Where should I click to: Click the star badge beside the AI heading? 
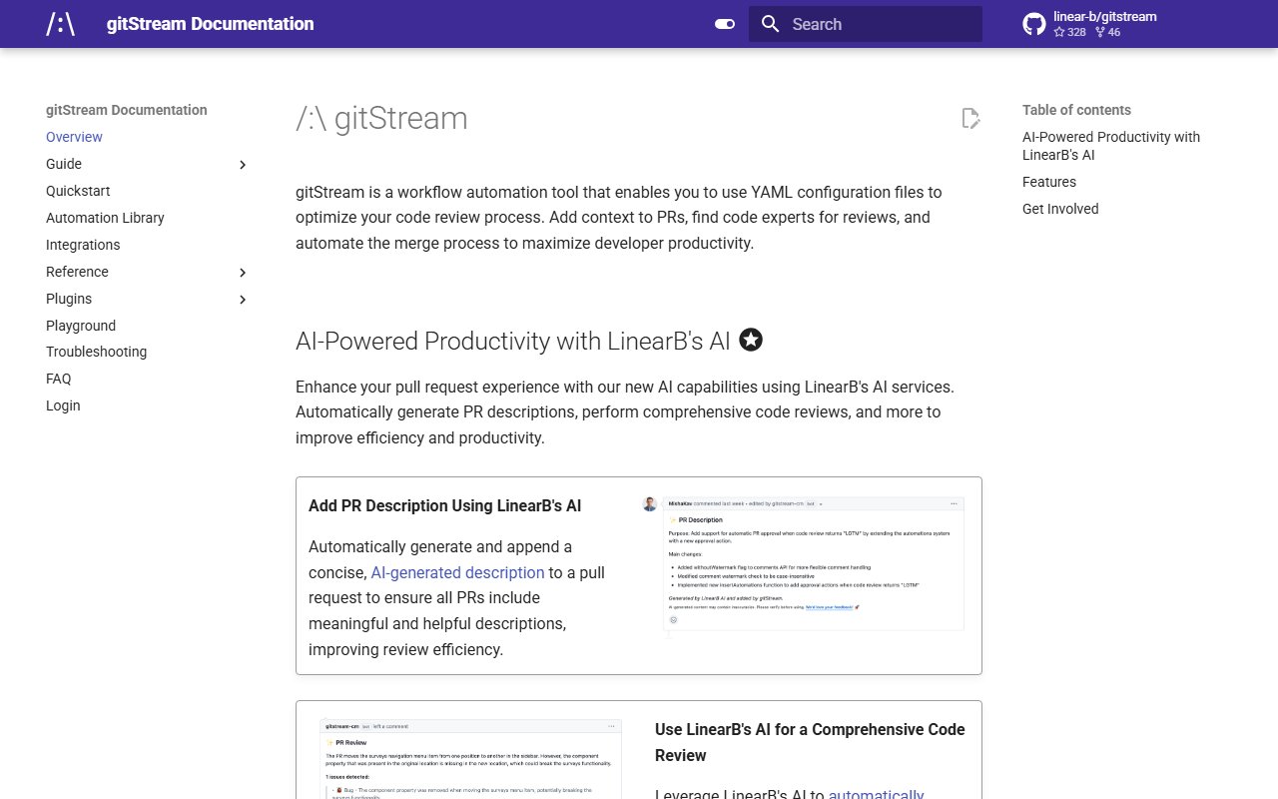(x=750, y=340)
